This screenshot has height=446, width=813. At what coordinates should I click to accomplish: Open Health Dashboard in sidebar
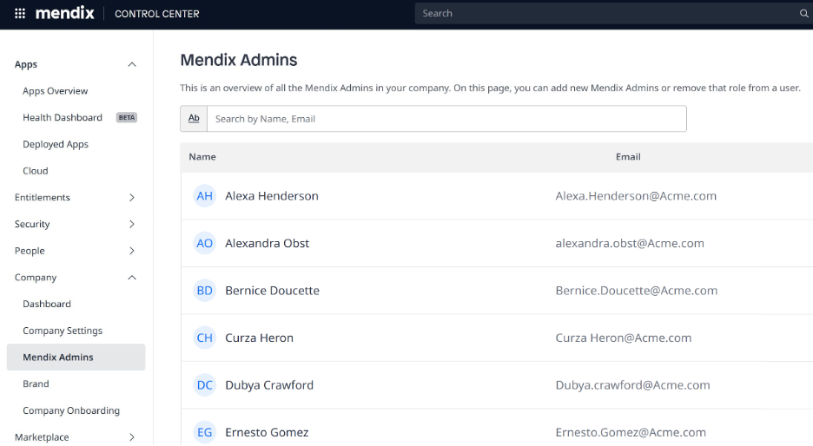point(63,118)
